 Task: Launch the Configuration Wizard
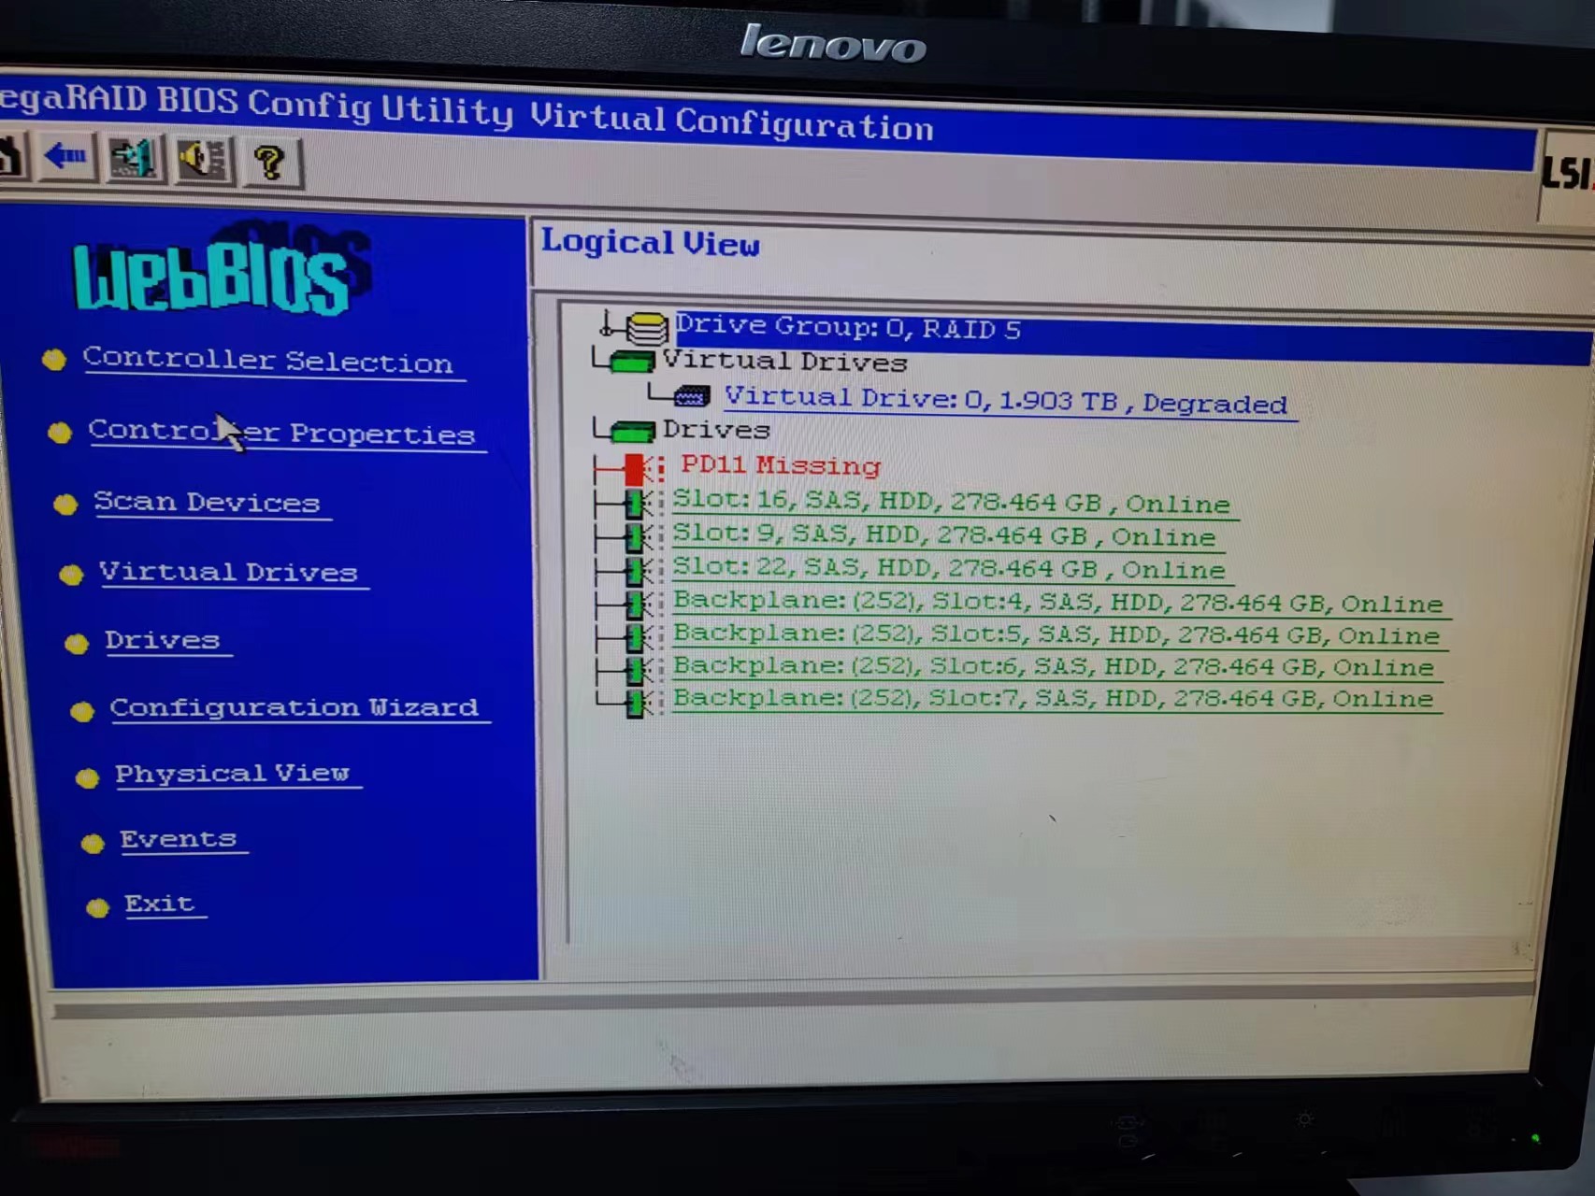point(295,707)
